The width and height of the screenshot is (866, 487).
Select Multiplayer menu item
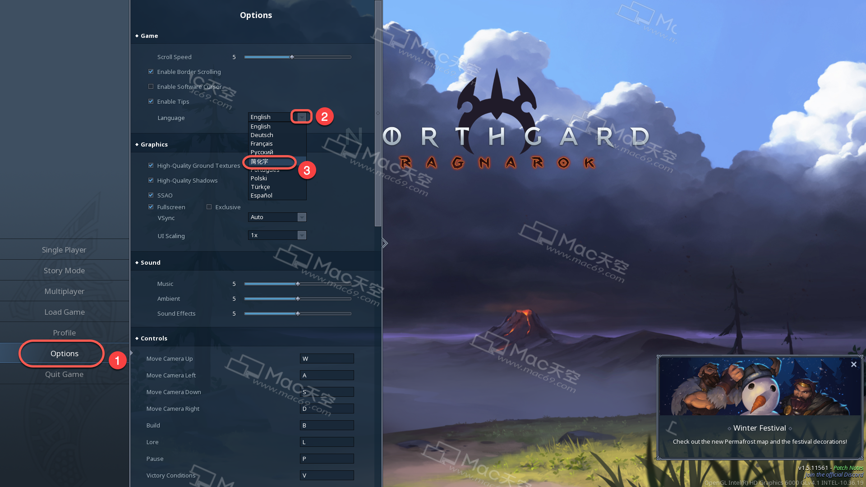pyautogui.click(x=64, y=291)
